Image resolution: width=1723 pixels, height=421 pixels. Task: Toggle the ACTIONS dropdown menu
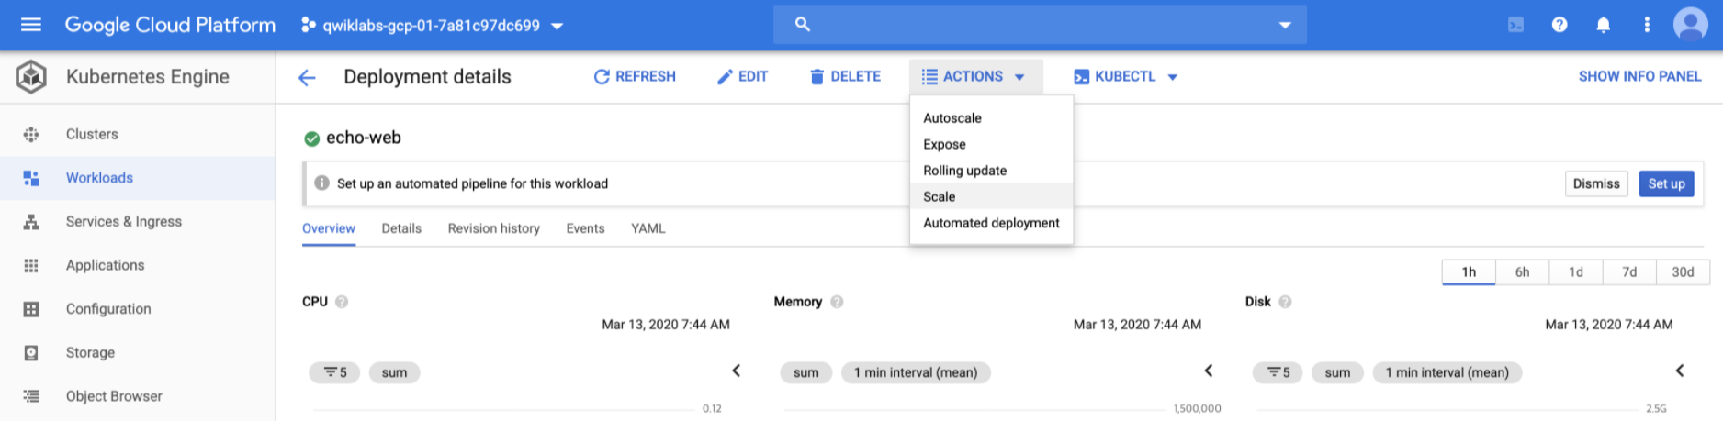click(x=975, y=77)
